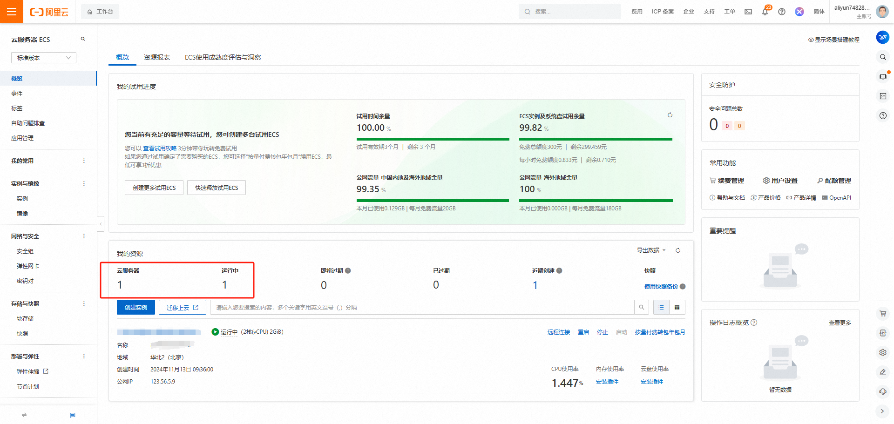Click the help icon beside 操作日志概览
Image resolution: width=894 pixels, height=424 pixels.
pos(754,322)
